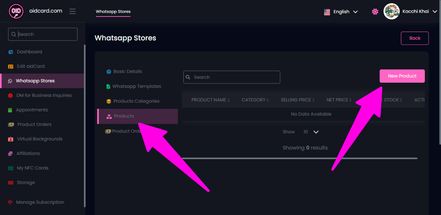Click the Back button
Viewport: 441px width, 215px height.
click(415, 38)
